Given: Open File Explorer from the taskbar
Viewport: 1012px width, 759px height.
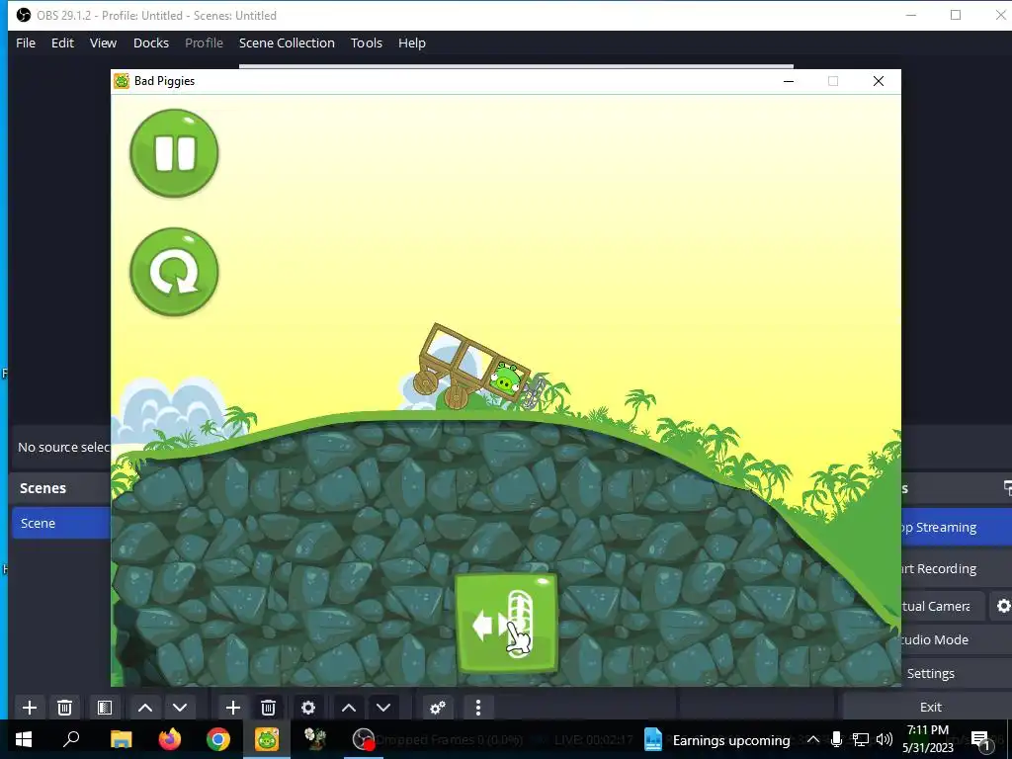Looking at the screenshot, I should 121,739.
